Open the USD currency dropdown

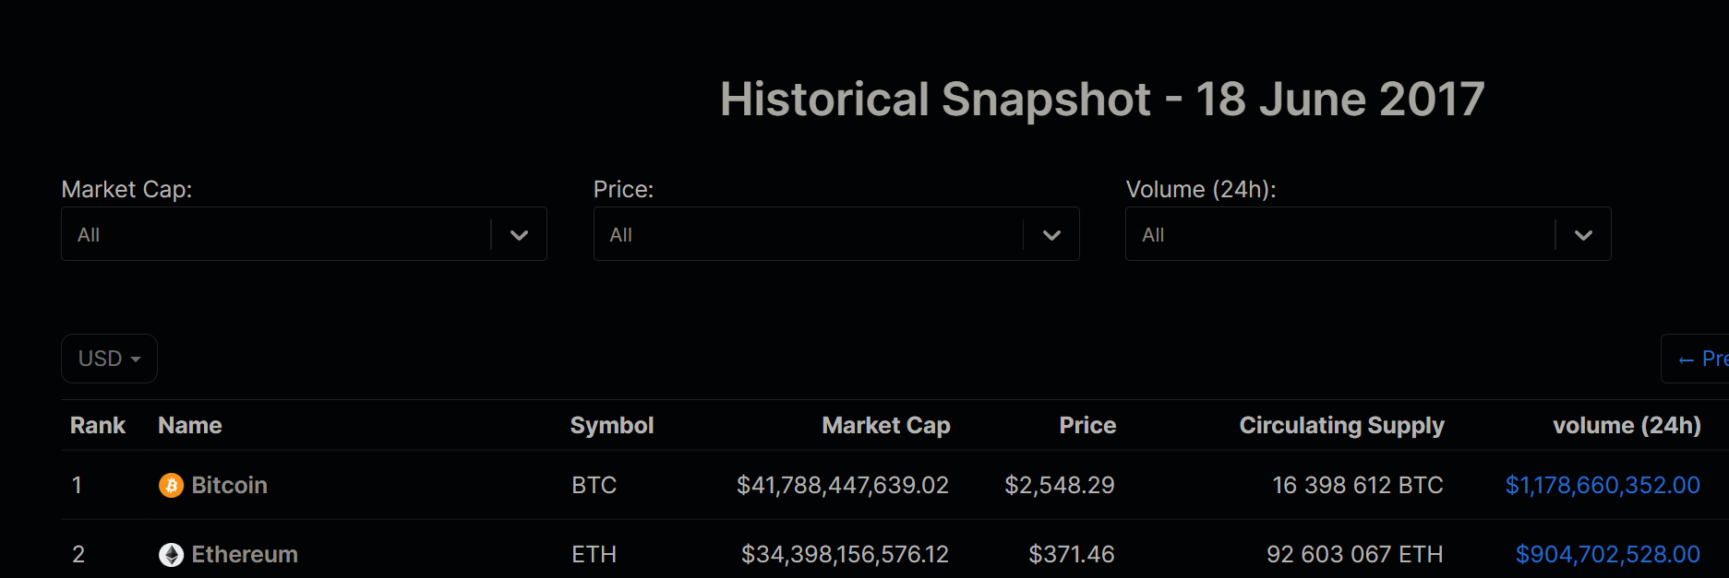point(109,359)
